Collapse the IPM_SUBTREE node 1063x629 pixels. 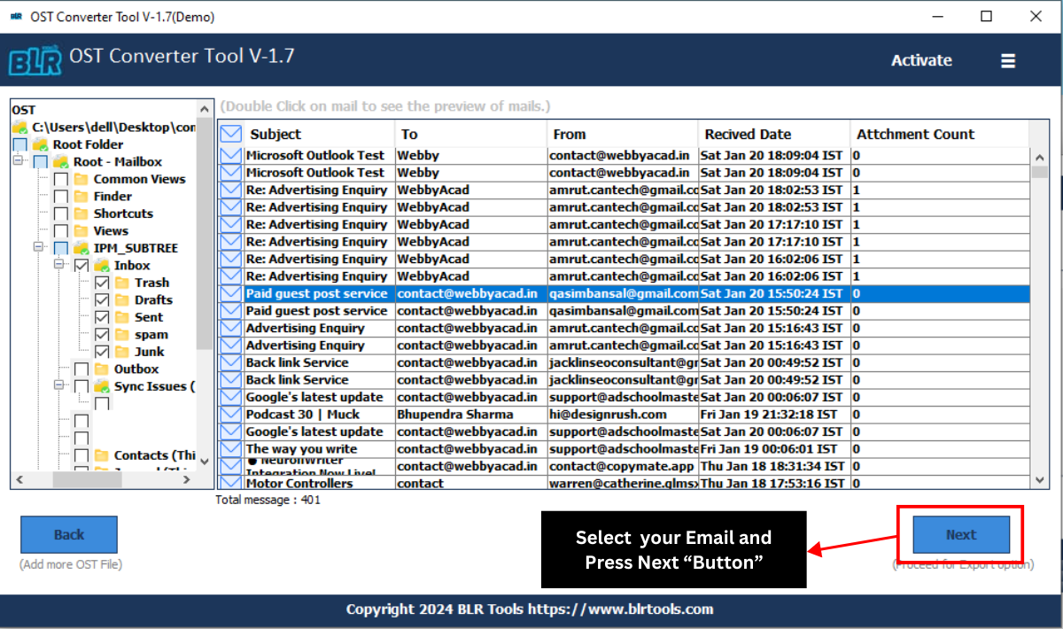pos(38,247)
